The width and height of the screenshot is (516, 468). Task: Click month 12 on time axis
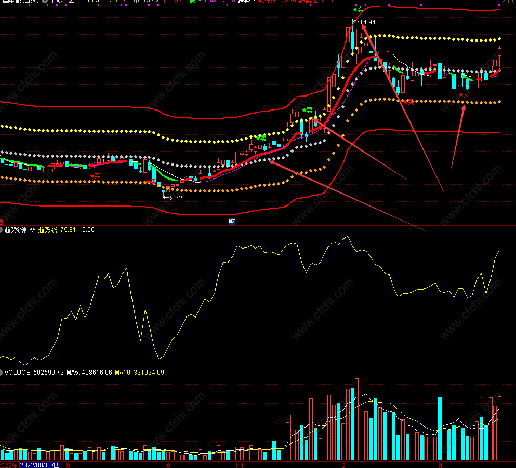[342, 465]
